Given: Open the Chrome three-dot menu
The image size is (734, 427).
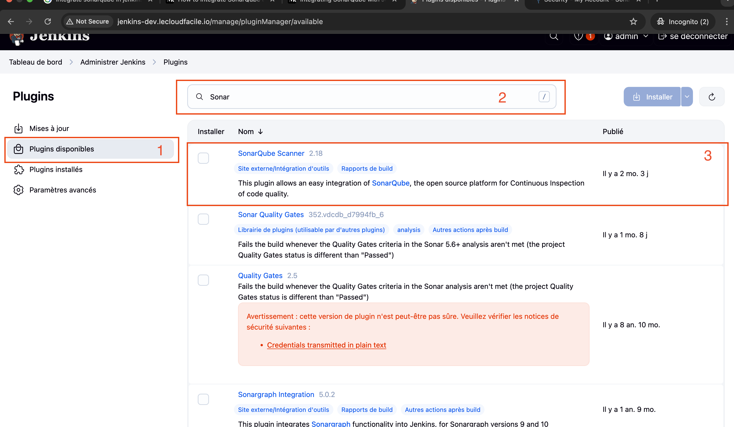Looking at the screenshot, I should click(x=726, y=22).
